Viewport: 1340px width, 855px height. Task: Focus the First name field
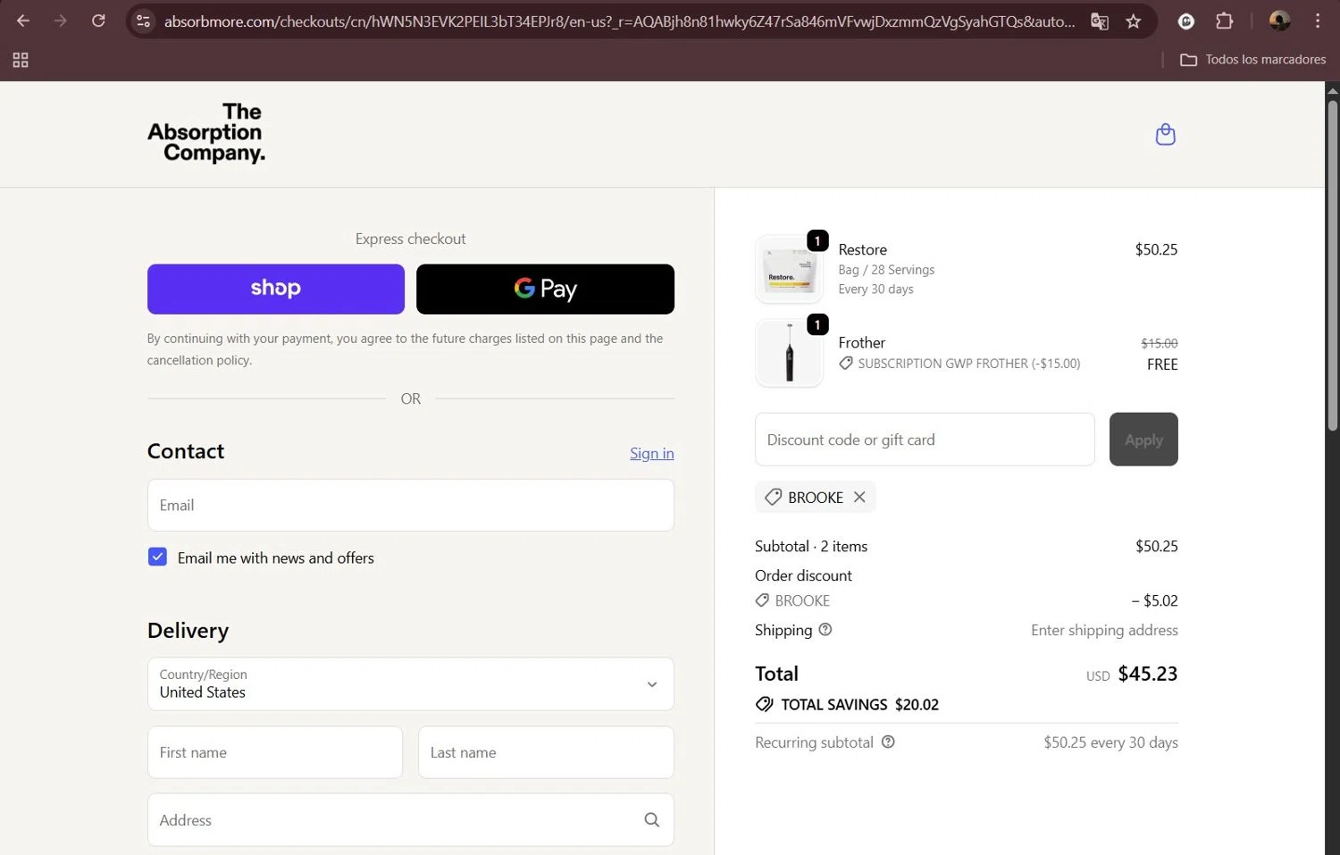[x=275, y=752]
